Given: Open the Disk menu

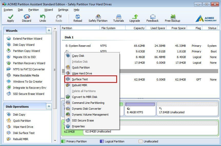Looking at the screenshot, I should tap(20, 10).
